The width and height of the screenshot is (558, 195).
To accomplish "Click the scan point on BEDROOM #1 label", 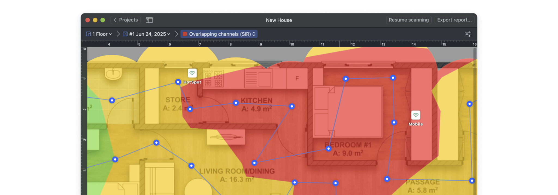I will pyautogui.click(x=329, y=148).
